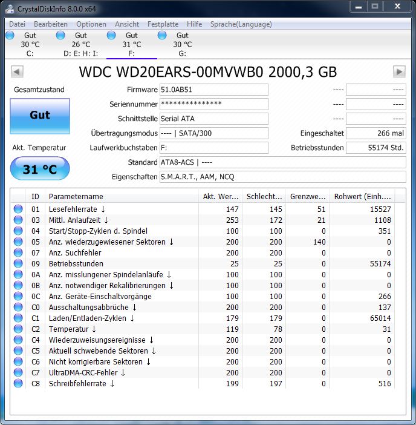
Task: Click the Laufwerkbuchstaben field F:
Action: point(214,148)
